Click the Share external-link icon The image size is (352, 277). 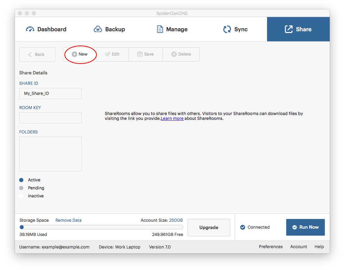289,29
